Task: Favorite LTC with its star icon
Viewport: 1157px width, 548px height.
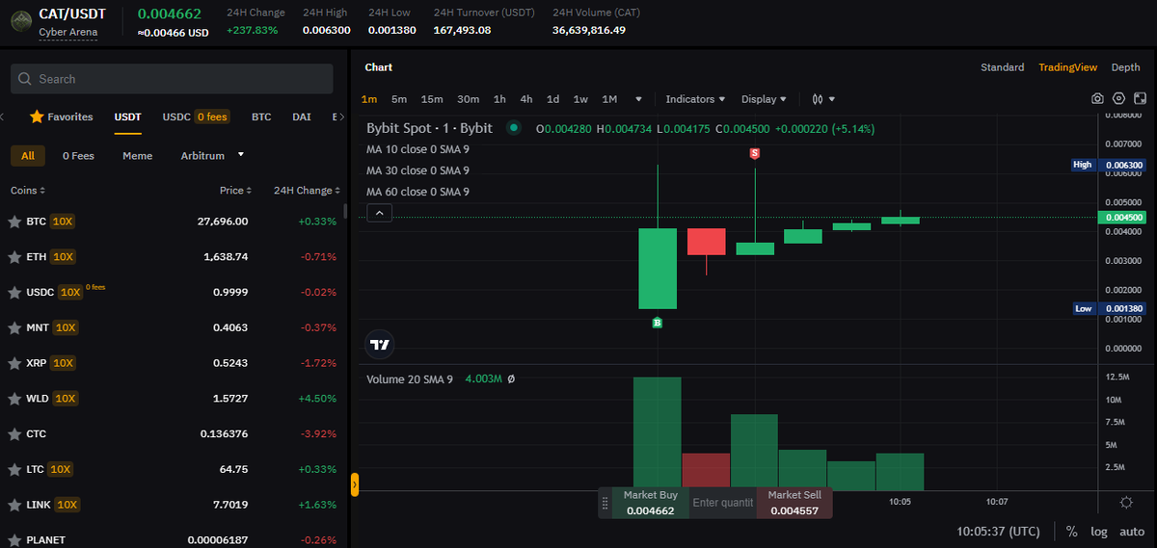Action: (14, 469)
